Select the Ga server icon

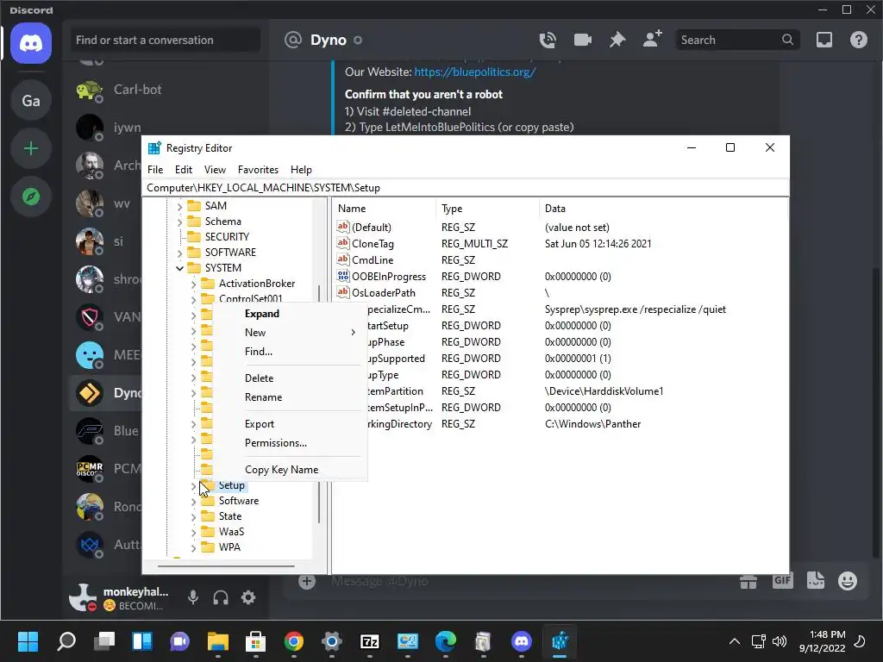31,101
